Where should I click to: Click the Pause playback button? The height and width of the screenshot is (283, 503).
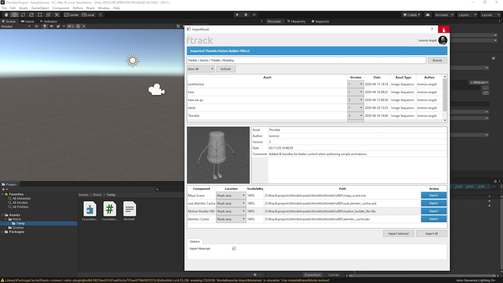[x=246, y=15]
